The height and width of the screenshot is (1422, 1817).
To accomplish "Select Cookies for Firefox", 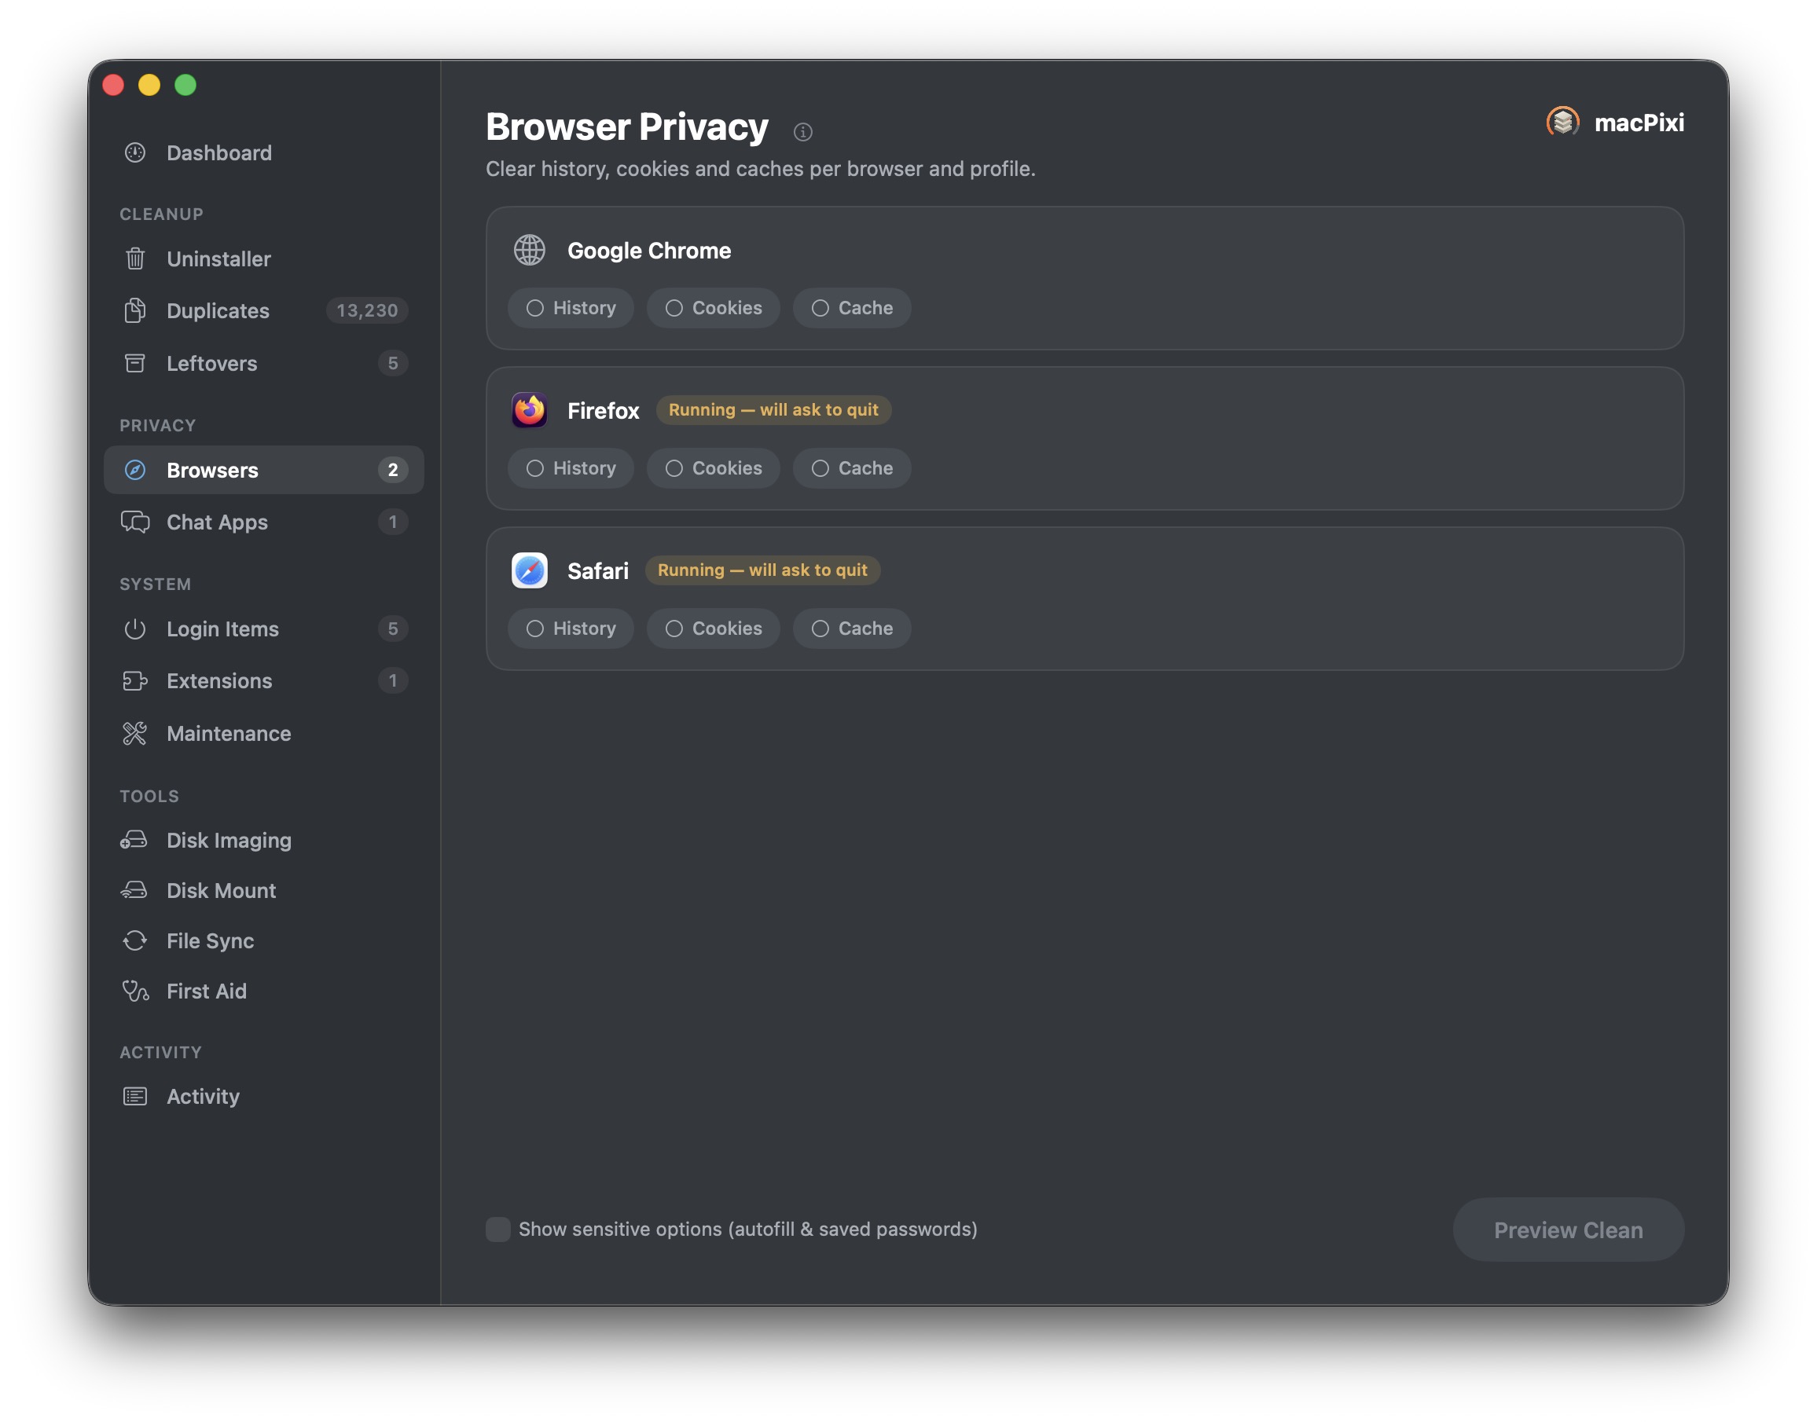I will [713, 468].
